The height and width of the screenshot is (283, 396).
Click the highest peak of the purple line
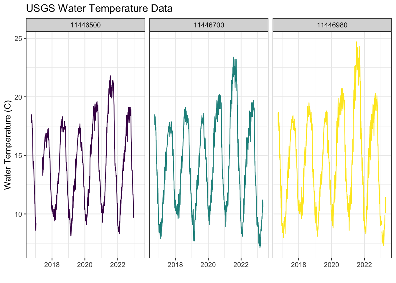tap(110, 76)
